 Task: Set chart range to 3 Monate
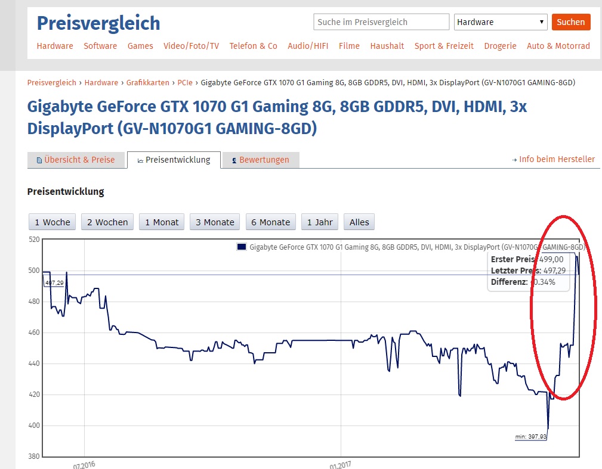pos(215,222)
